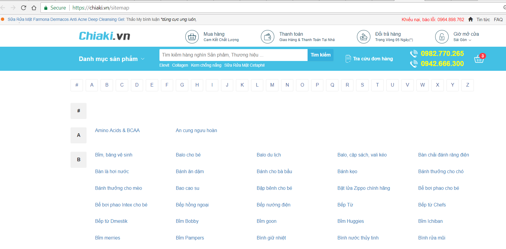Open Bánh kẹo category
Viewport: 506px width, 249px height.
coord(347,172)
